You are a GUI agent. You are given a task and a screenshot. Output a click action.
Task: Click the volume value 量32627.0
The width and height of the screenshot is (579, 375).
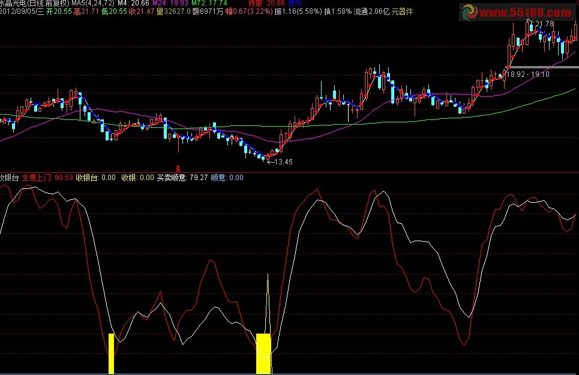[x=173, y=11]
